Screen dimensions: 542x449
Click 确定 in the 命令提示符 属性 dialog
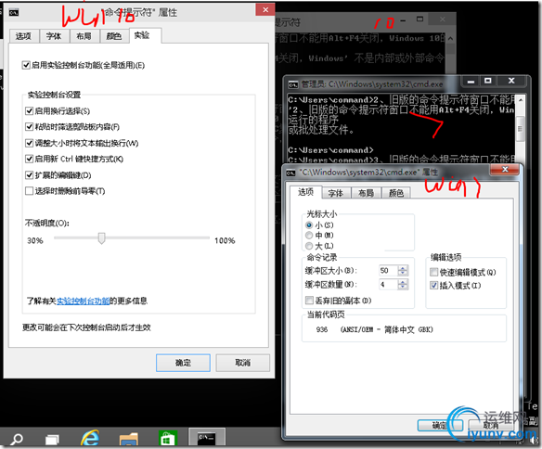[x=183, y=363]
